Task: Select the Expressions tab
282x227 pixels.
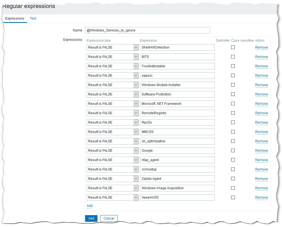Action: (x=15, y=18)
